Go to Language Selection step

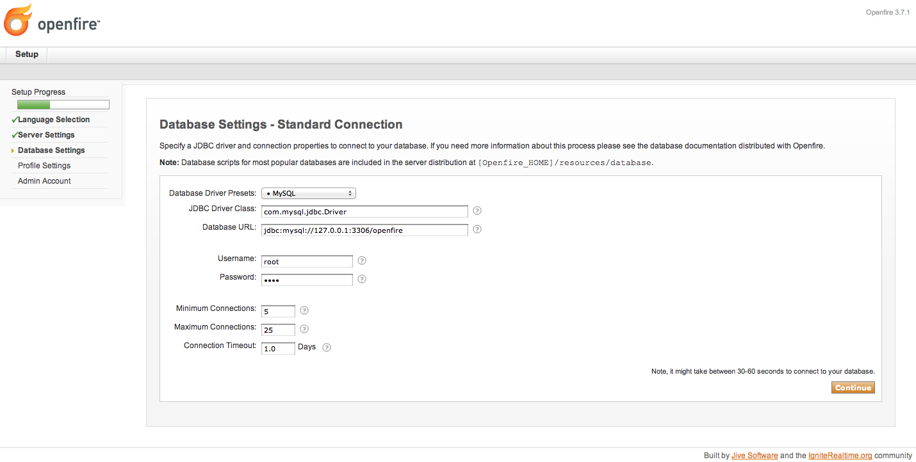(x=54, y=120)
